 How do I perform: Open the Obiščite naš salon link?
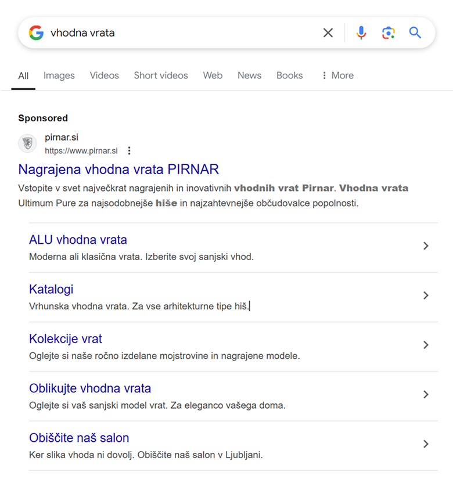click(x=79, y=438)
